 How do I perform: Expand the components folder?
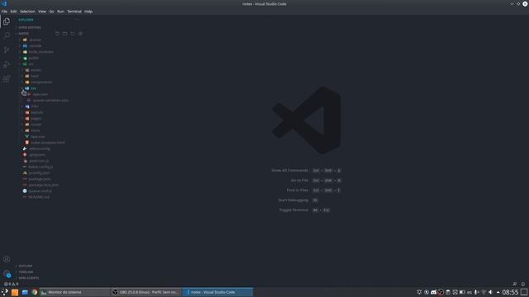[x=41, y=82]
